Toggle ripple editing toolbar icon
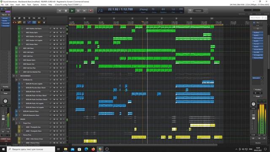 coord(24,22)
